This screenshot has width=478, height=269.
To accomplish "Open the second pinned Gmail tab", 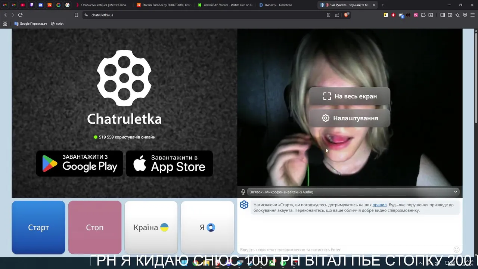I will [x=14, y=5].
